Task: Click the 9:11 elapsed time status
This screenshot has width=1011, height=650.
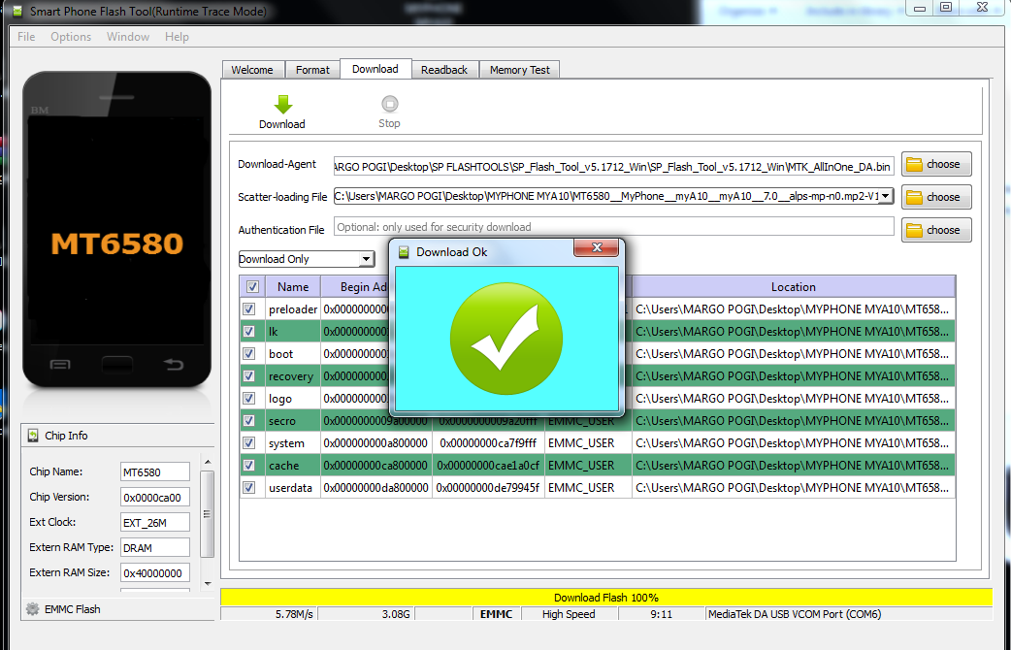Action: tap(662, 614)
